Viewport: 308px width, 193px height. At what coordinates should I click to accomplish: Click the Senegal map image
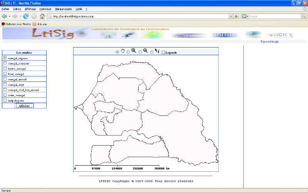click(x=146, y=113)
